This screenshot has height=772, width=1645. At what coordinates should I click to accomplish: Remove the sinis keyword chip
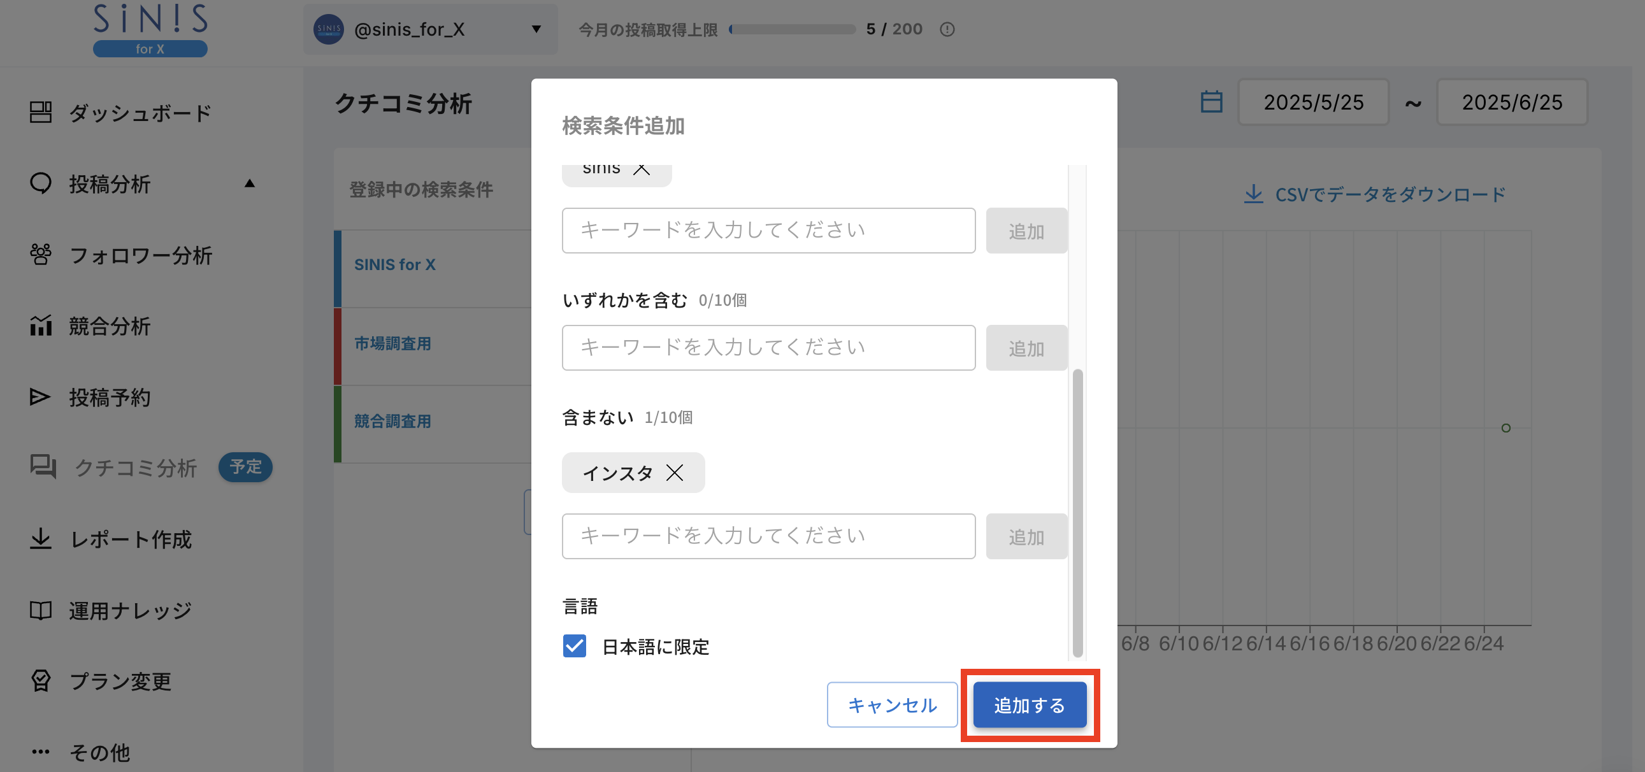pyautogui.click(x=642, y=169)
